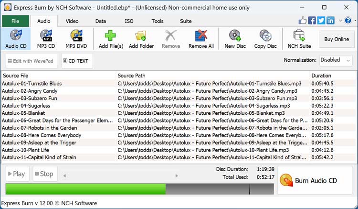This screenshot has height=209, width=358.
Task: Click the playback seek left arrow
Action: (64, 176)
